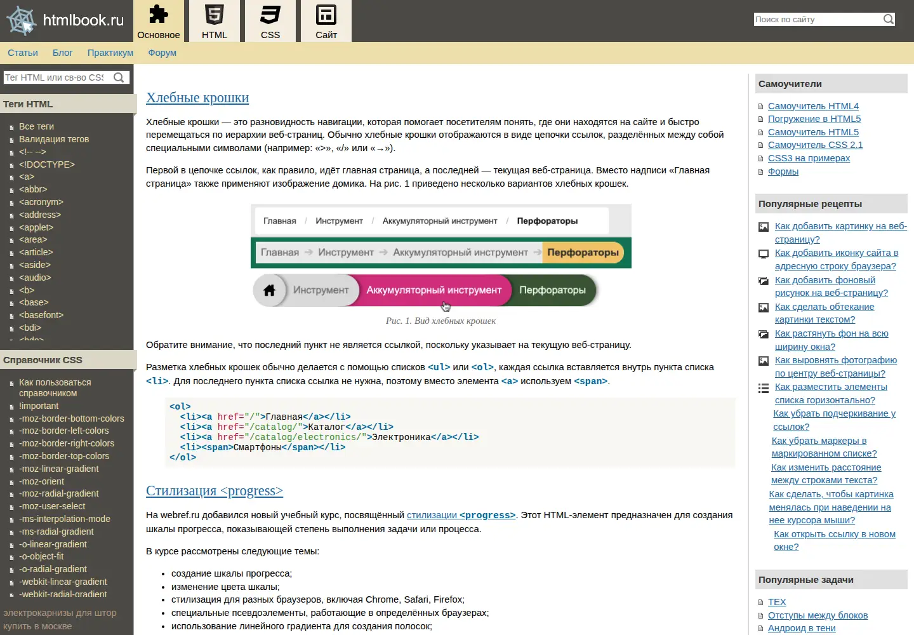Open the <abbr> tag reference

pos(33,189)
